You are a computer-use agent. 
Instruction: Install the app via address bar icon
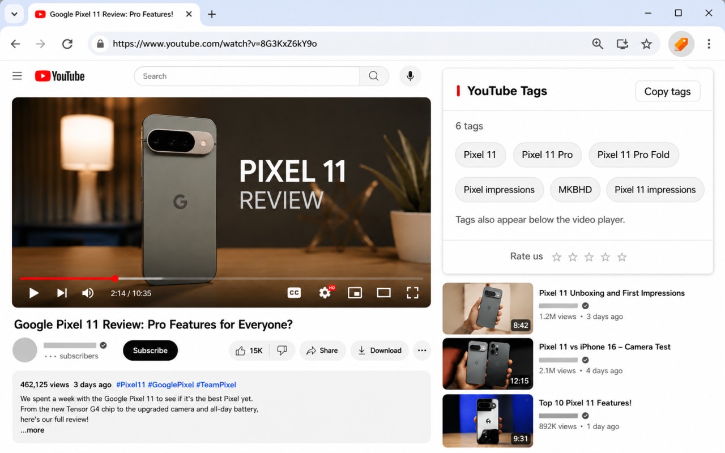point(622,44)
